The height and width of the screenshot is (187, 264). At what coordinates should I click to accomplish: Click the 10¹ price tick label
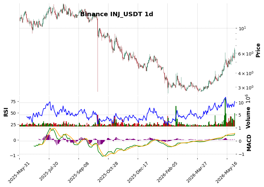[242, 28]
